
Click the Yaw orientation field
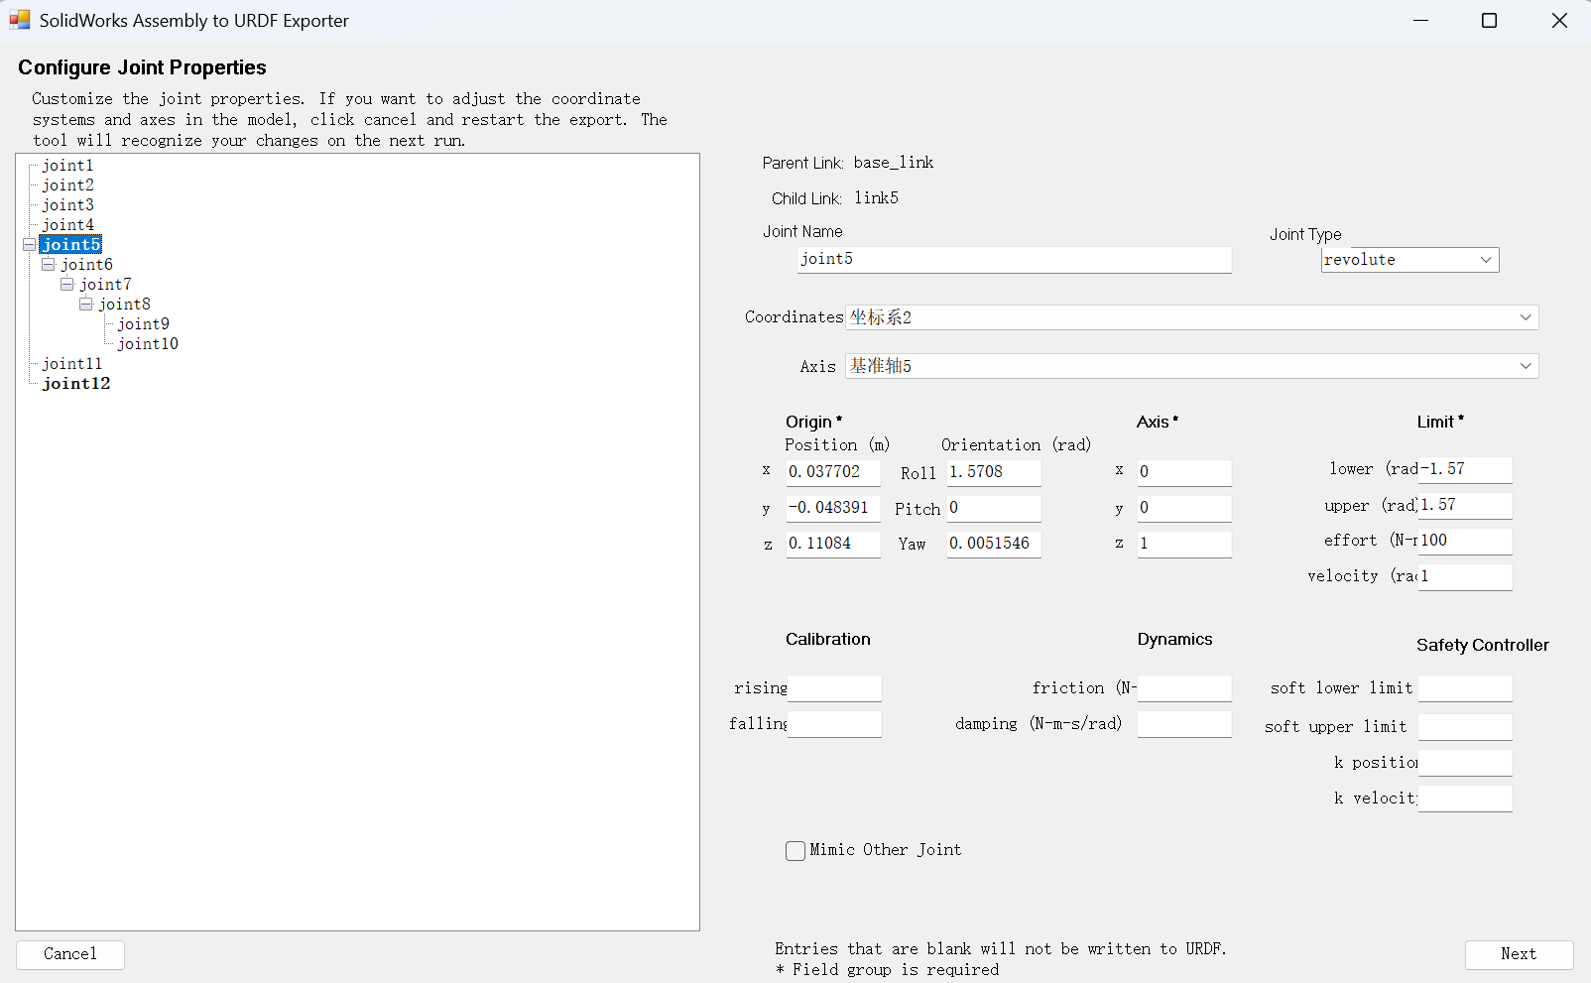pos(994,544)
